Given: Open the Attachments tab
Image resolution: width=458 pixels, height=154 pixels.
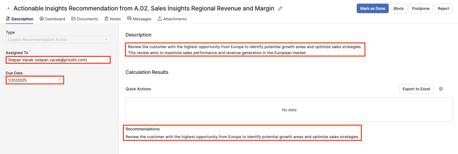Looking at the screenshot, I should click(x=175, y=19).
